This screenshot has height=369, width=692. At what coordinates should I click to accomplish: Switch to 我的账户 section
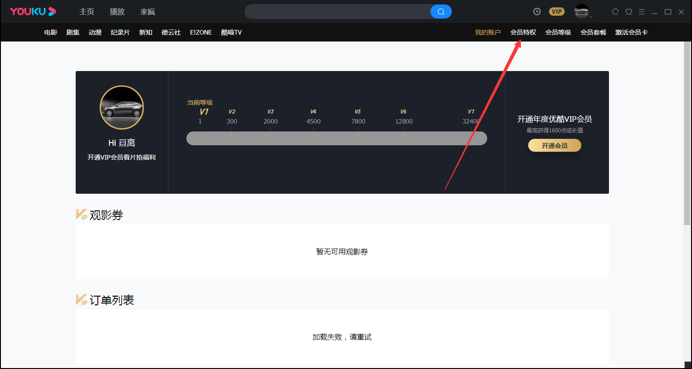488,32
